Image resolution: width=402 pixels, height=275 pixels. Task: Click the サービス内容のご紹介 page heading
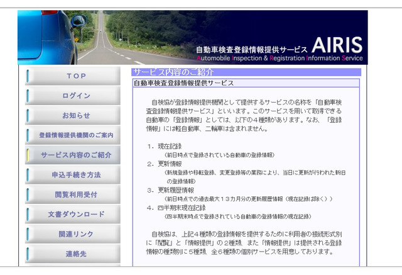pyautogui.click(x=173, y=72)
